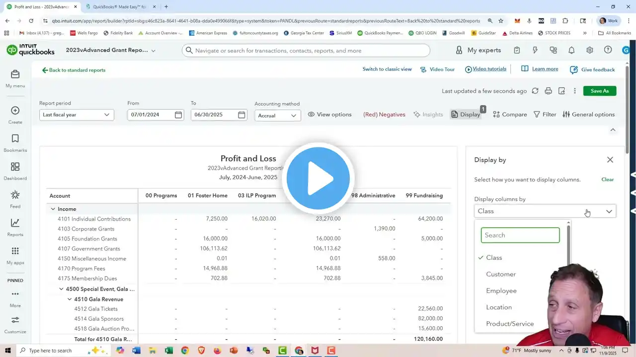The image size is (636, 357).
Task: Close the Display by panel
Action: 610,160
